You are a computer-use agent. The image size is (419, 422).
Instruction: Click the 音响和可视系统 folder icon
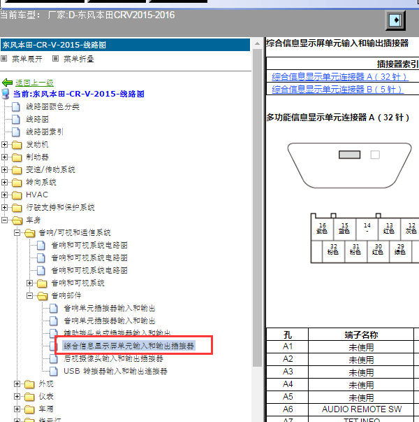(x=42, y=283)
